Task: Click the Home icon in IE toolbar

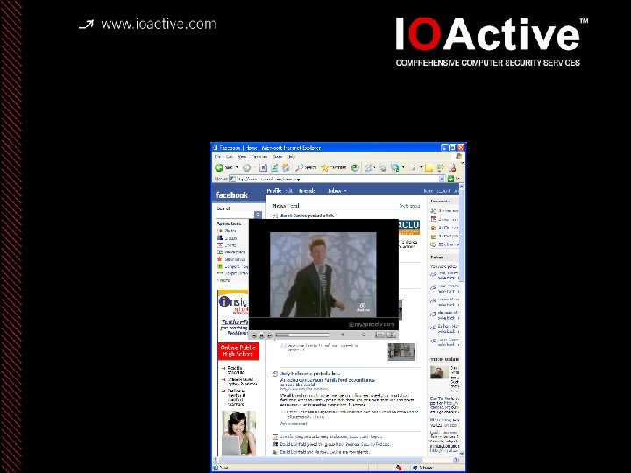Action: pos(286,167)
